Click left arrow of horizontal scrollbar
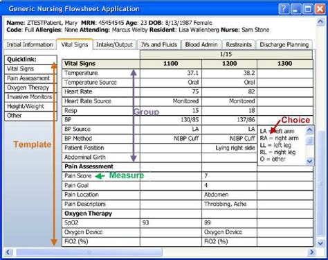328x260 pixels. 8,252
